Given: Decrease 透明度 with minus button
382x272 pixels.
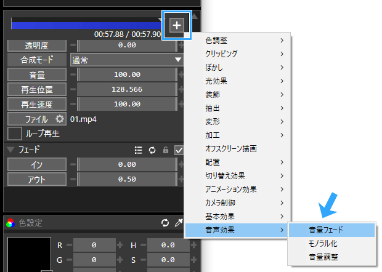Looking at the screenshot, I should click(x=73, y=46).
